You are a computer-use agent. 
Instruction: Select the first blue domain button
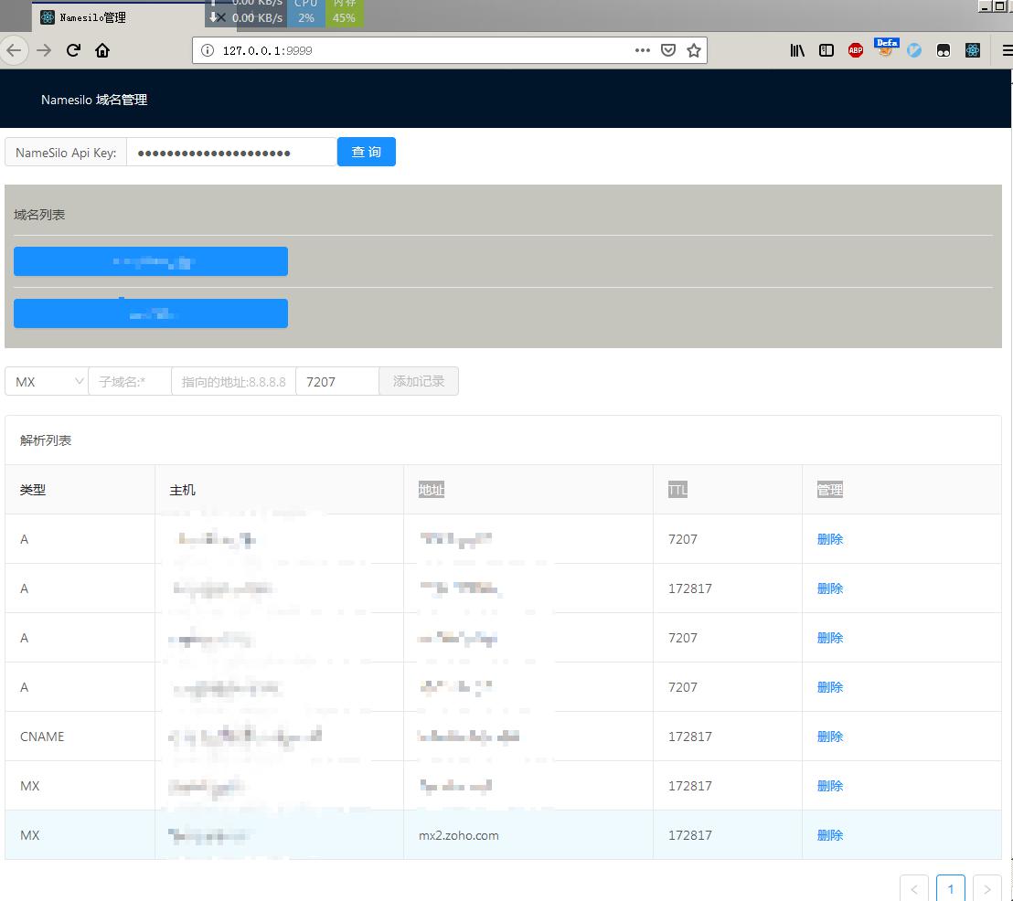151,261
